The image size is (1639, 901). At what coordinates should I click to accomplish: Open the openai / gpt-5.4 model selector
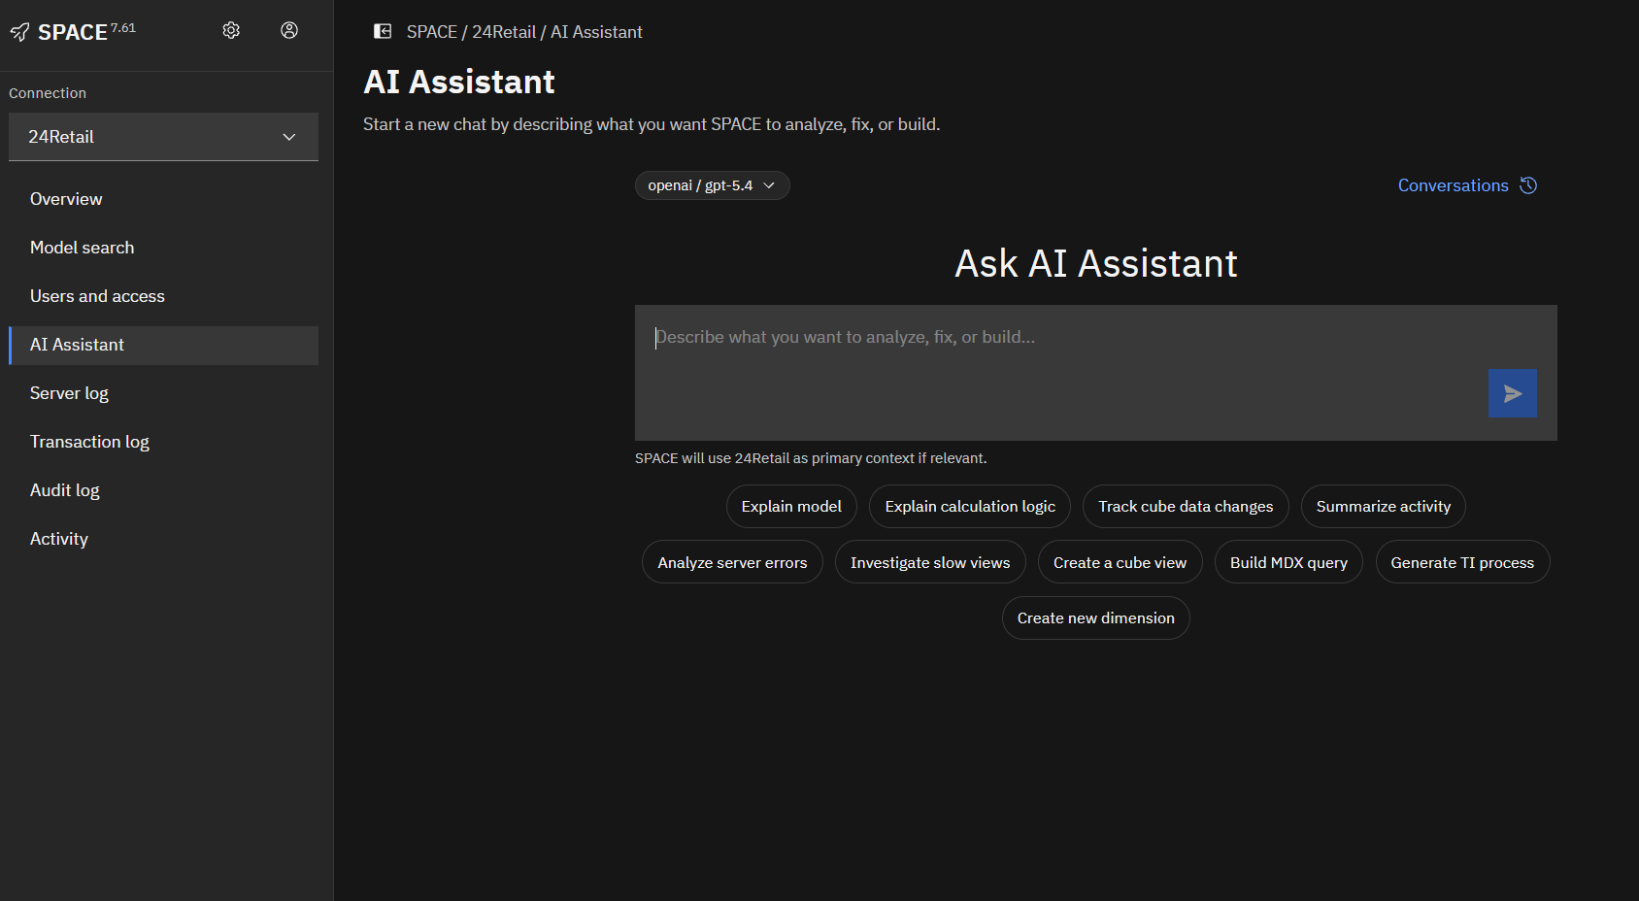point(712,185)
